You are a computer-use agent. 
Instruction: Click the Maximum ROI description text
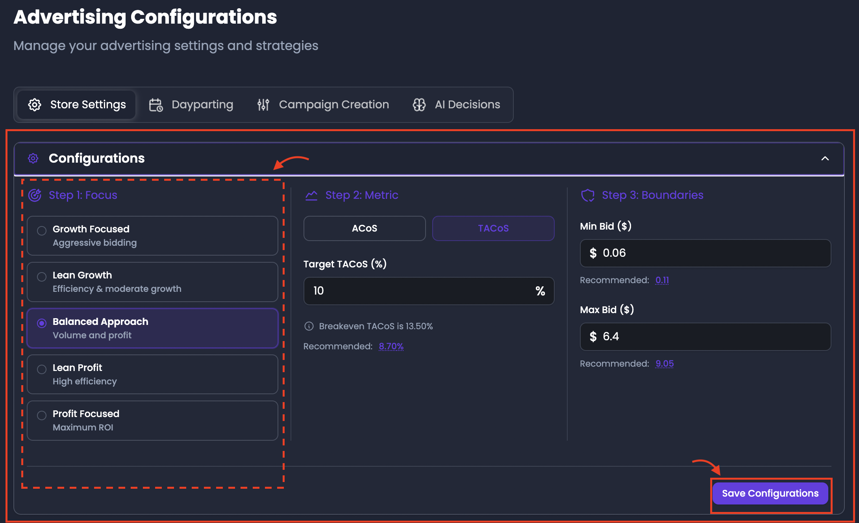pyautogui.click(x=83, y=428)
